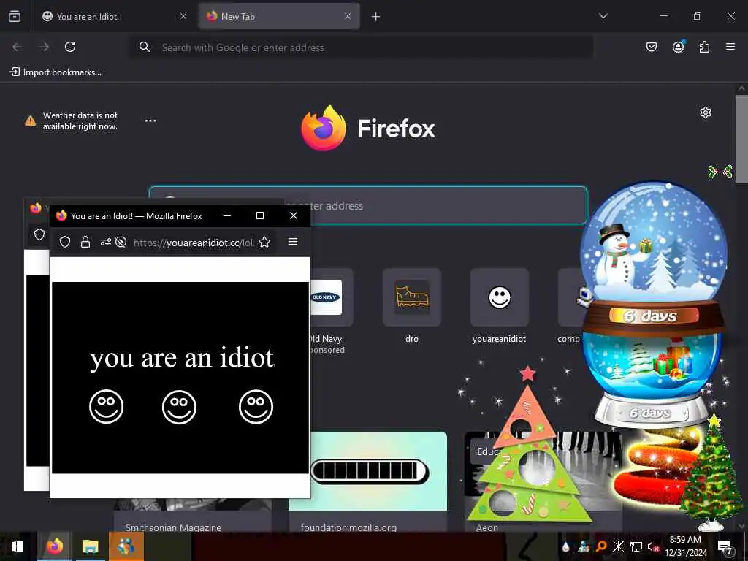
Task: Open the popup window hamburger menu
Action: tap(293, 242)
